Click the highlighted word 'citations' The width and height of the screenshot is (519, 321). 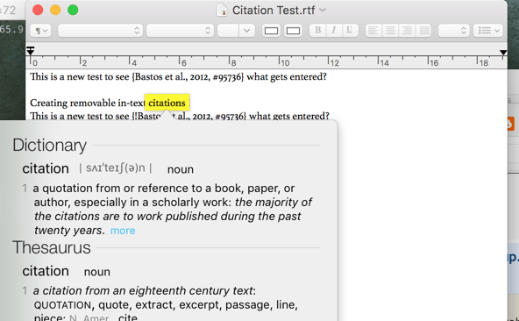[167, 103]
